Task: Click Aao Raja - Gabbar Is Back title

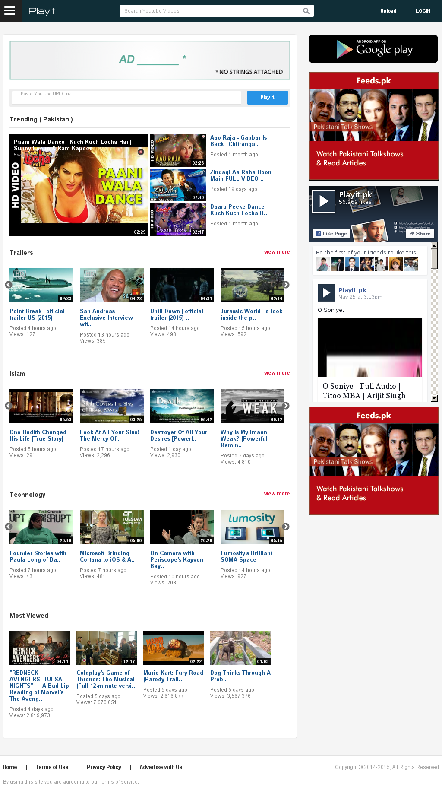Action: coord(239,141)
